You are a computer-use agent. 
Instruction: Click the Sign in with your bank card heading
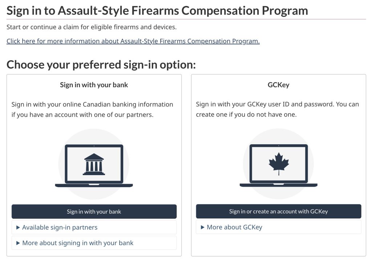click(93, 85)
